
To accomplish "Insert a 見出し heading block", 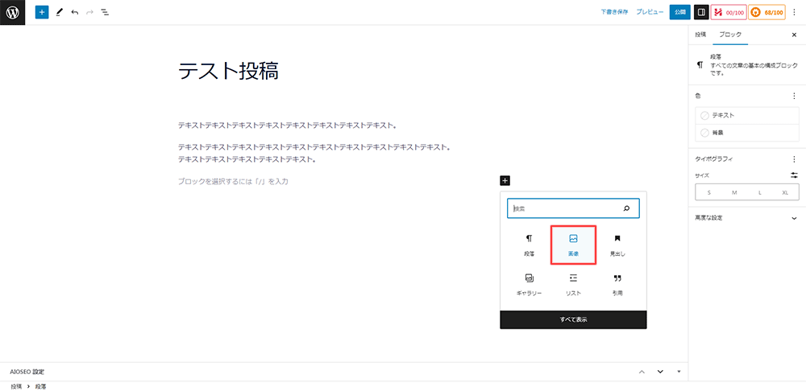I will [x=617, y=245].
